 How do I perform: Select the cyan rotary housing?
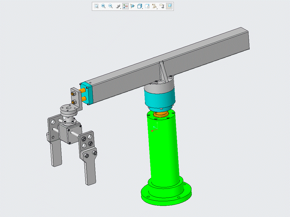coord(160,100)
